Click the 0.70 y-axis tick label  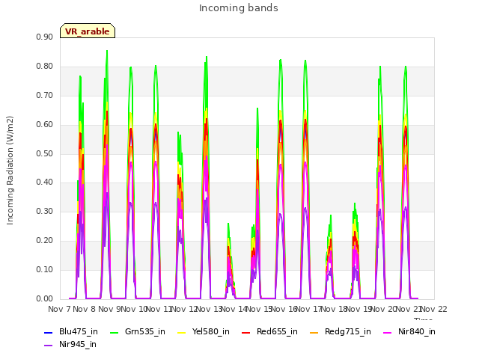45,96
